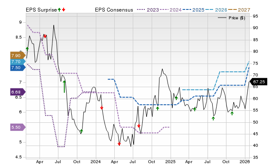This screenshot has height=164, width=275.
Task: Click the 6.5 value on the EPS axis
Action: 18,97
